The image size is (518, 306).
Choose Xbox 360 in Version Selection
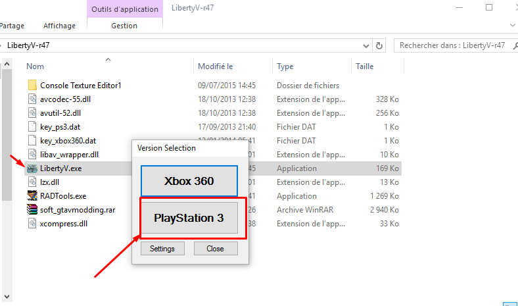point(189,181)
